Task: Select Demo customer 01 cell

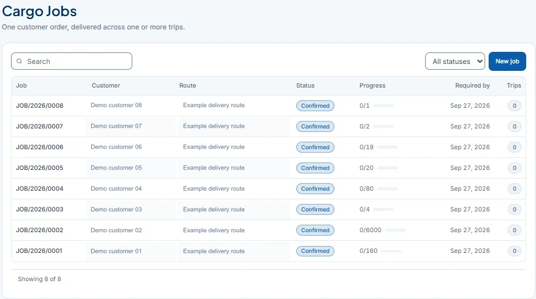Action: pos(116,251)
